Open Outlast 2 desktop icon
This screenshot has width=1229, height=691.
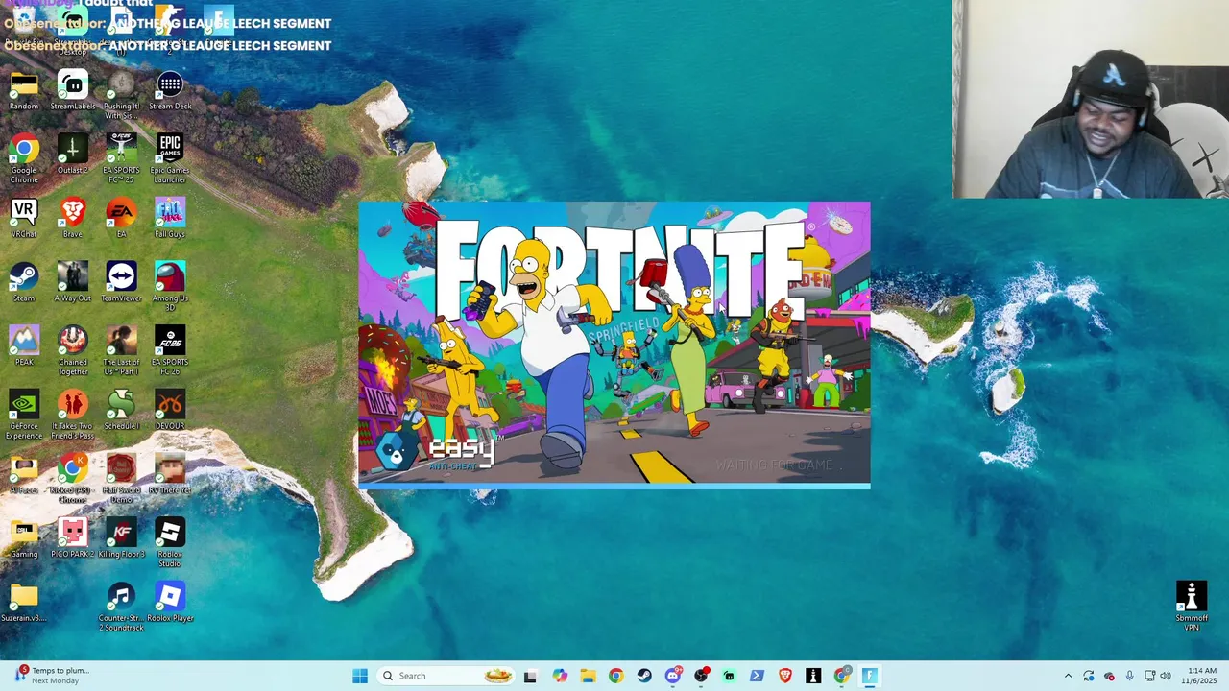(x=73, y=155)
